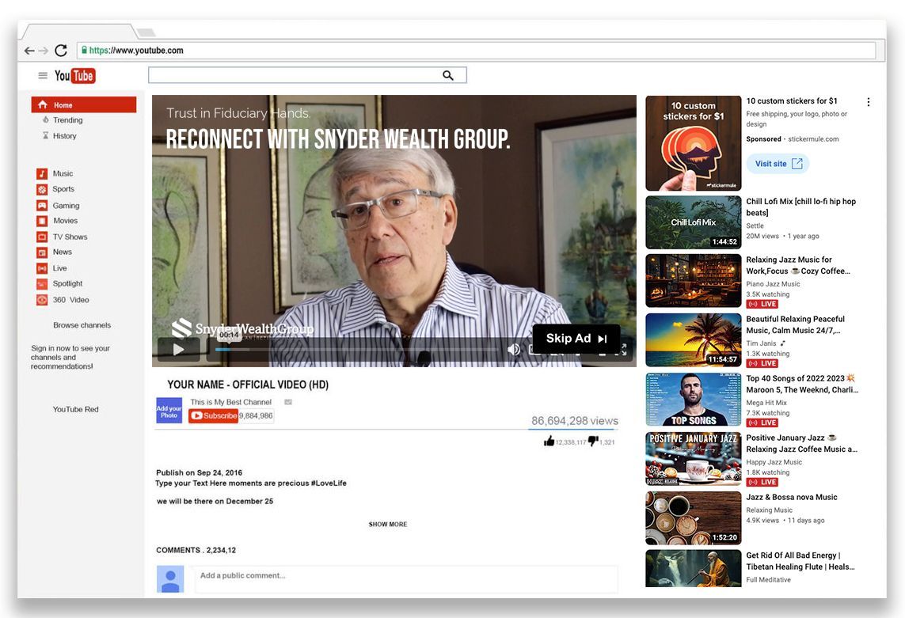Select Home in the sidebar
Screen dimensions: 905x618
(x=84, y=104)
